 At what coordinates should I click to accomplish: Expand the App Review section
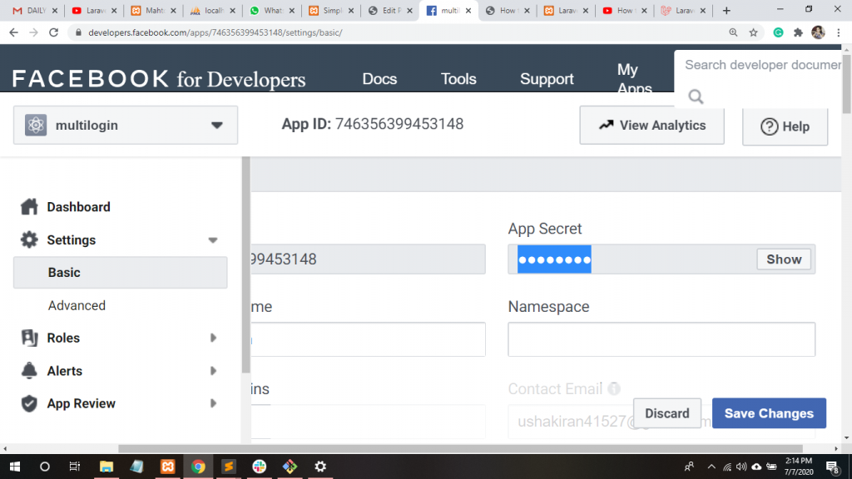click(213, 403)
